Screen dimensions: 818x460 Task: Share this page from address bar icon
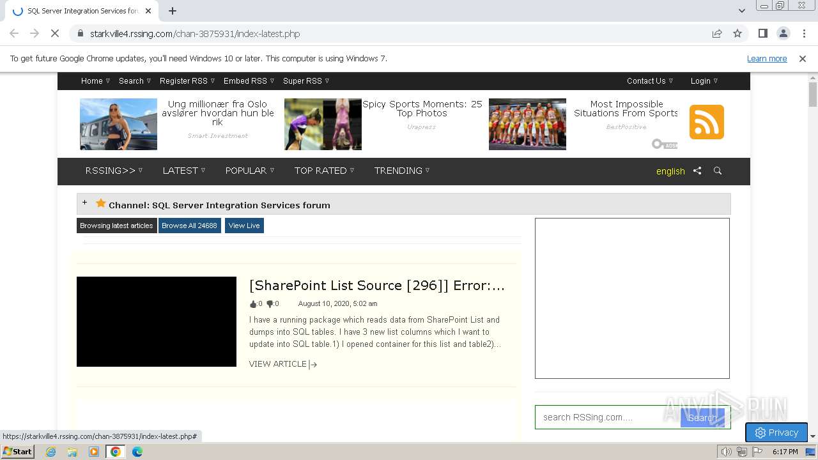tap(717, 33)
